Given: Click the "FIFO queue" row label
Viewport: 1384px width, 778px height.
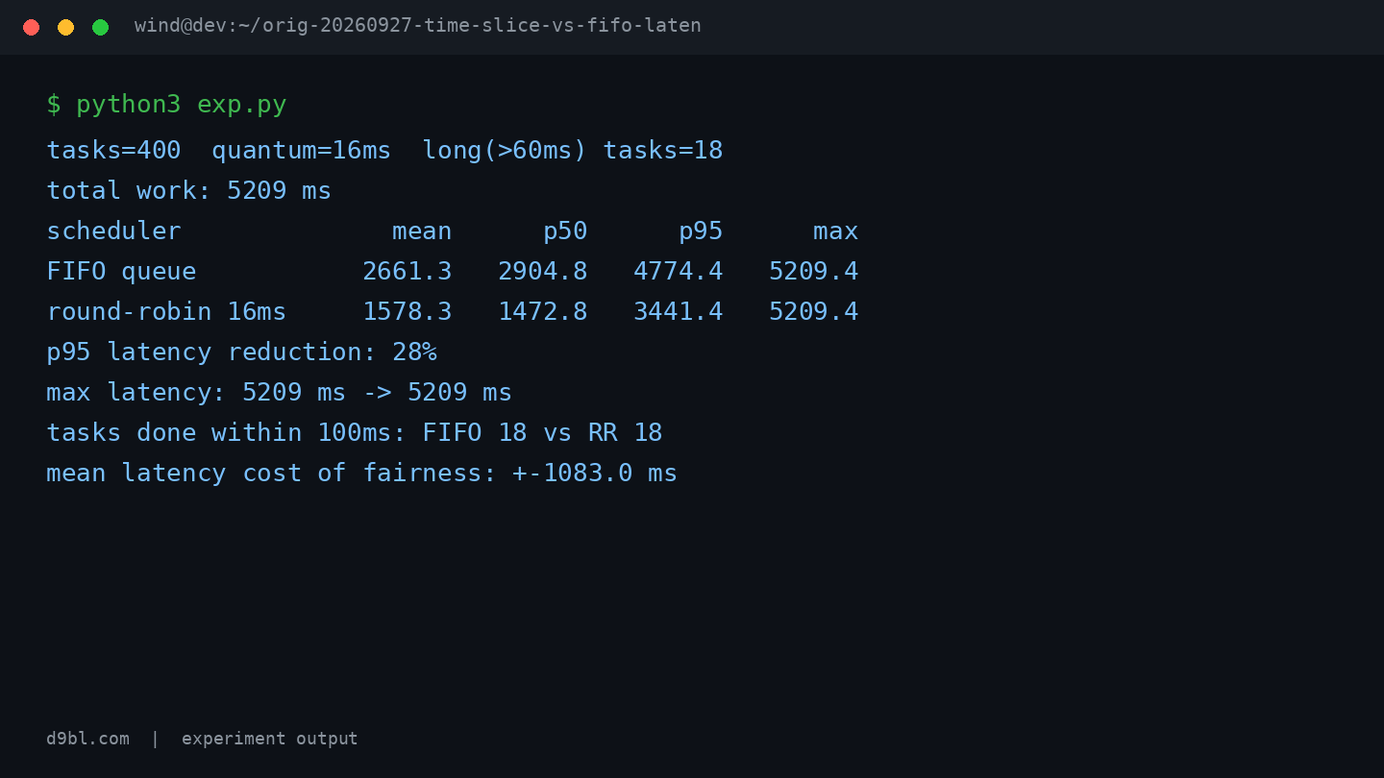Looking at the screenshot, I should (121, 272).
